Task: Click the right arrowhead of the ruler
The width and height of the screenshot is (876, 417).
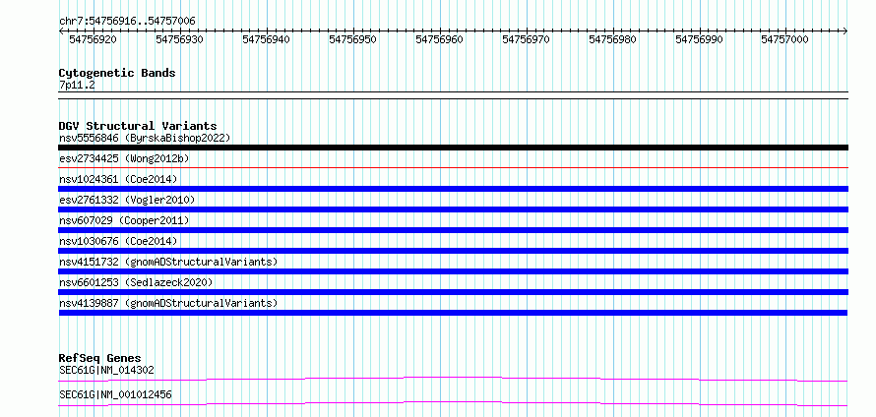Action: click(845, 31)
